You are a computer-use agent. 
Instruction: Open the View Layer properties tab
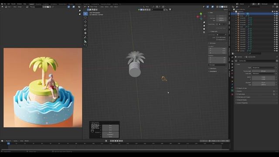coord(232,67)
